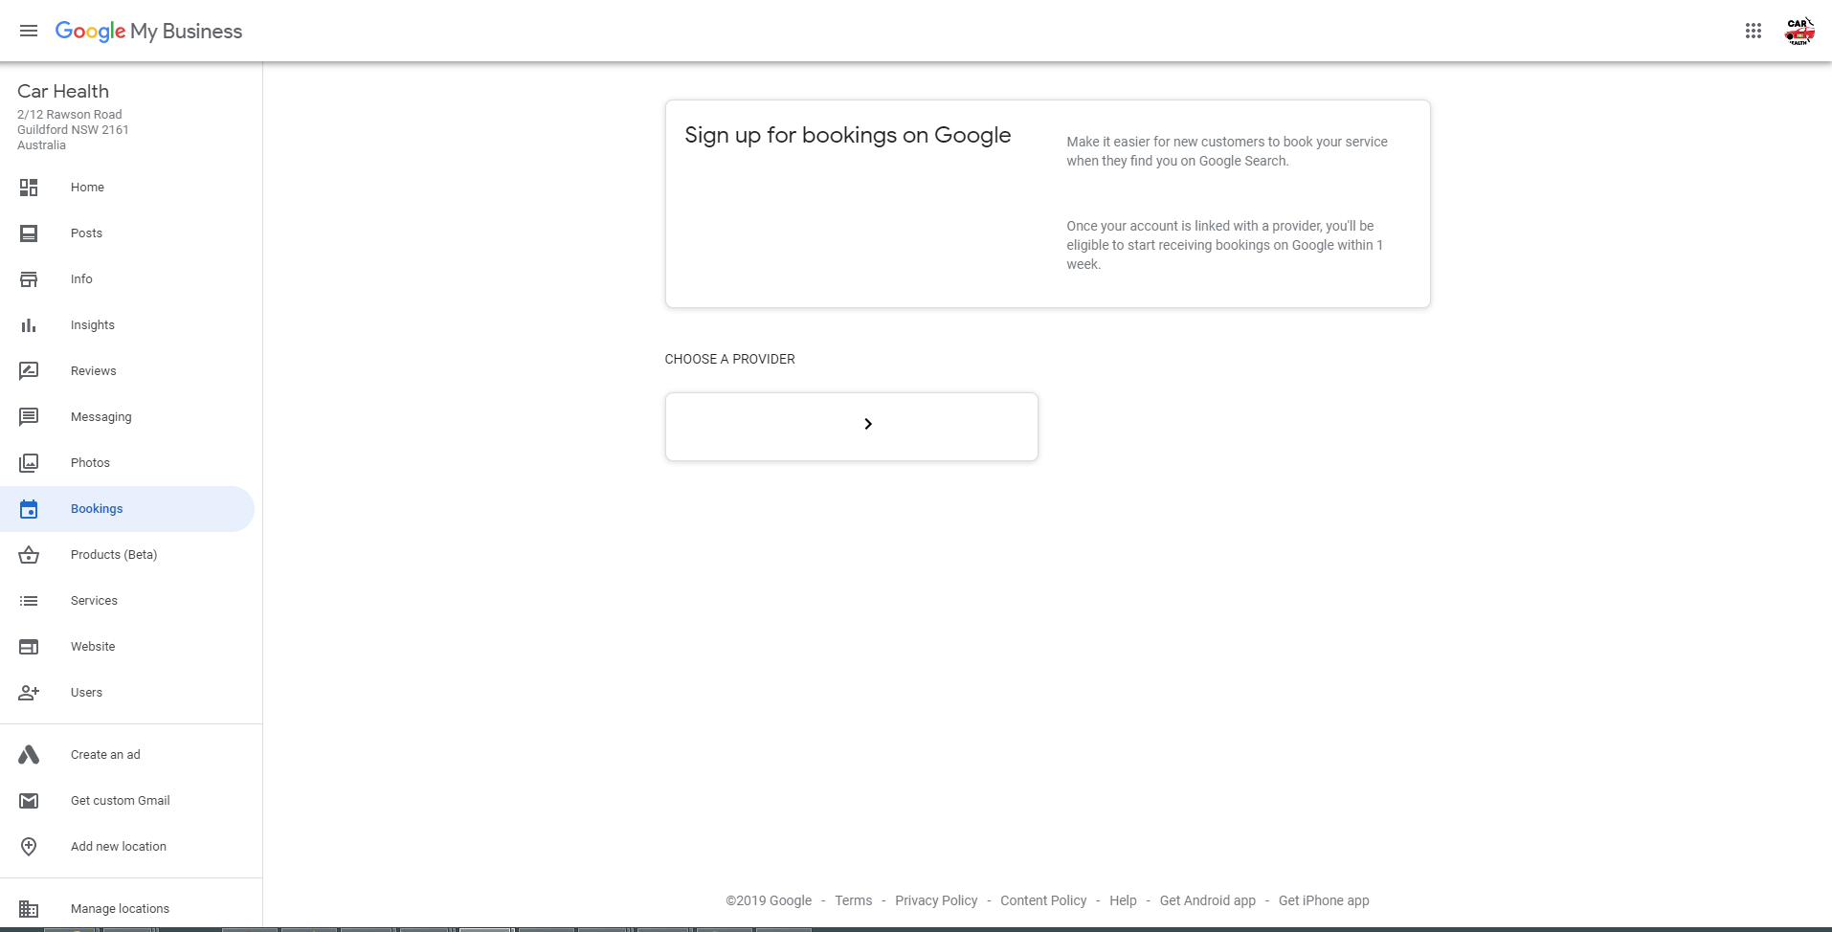Go to Home in the sidebar
Screen dimensions: 1832x932
tap(127, 188)
